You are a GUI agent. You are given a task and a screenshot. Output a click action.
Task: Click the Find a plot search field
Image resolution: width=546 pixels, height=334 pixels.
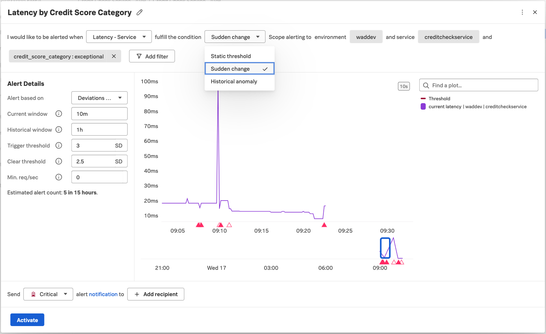click(479, 85)
